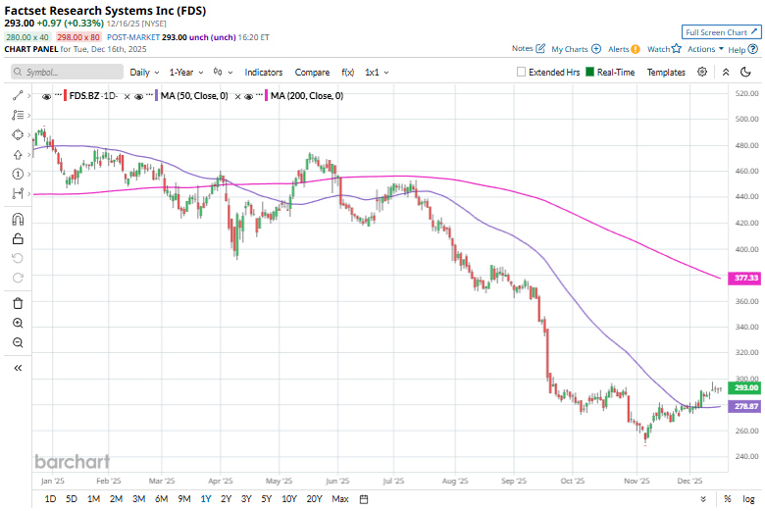The image size is (765, 511).
Task: Click the Full Screen Chart button
Action: pyautogui.click(x=720, y=32)
